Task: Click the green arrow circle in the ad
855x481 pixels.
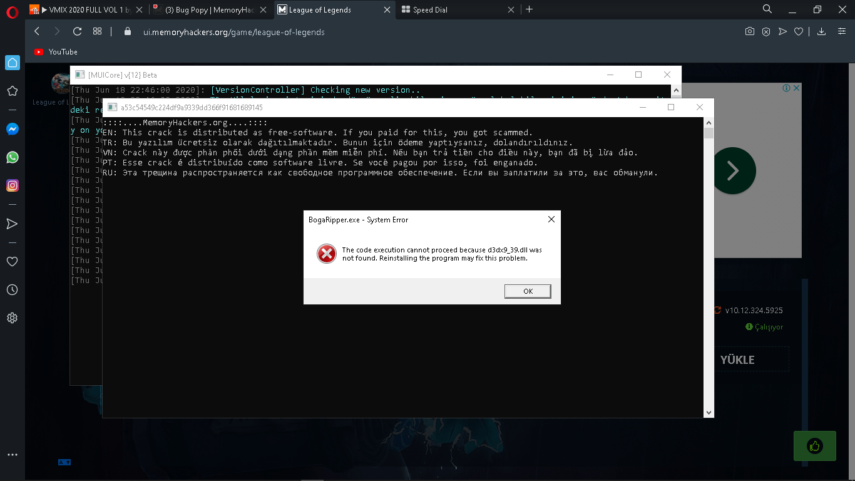Action: pos(734,170)
